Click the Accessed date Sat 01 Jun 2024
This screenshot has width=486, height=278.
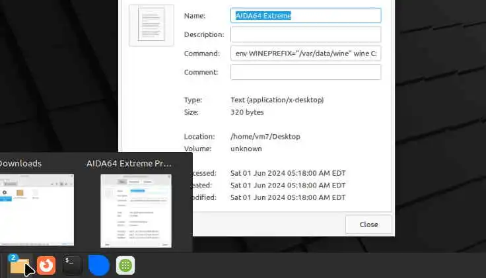click(x=288, y=173)
